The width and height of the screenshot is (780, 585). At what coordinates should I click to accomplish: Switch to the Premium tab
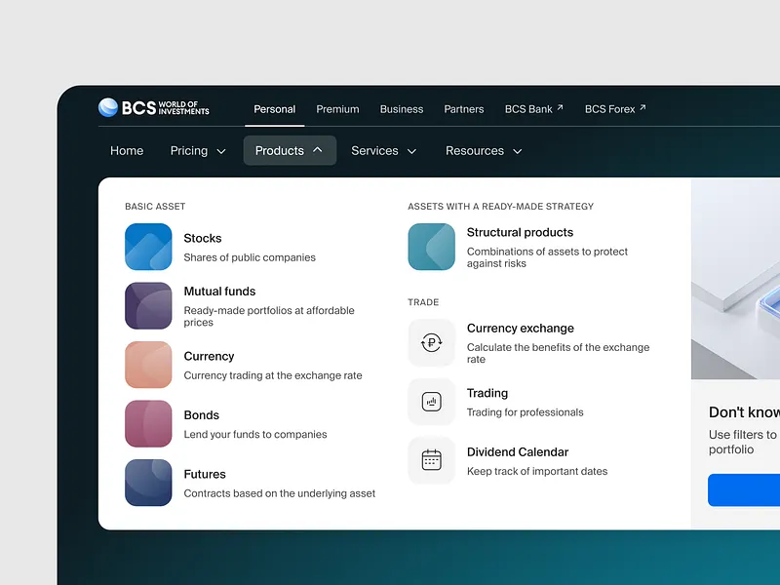coord(337,109)
